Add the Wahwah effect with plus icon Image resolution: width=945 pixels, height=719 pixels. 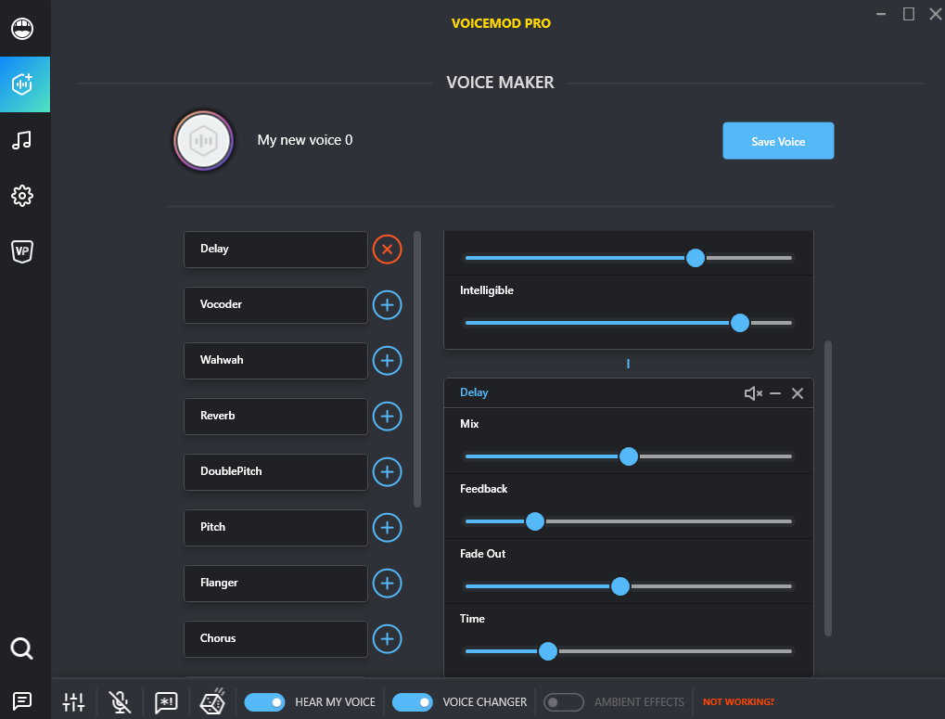tap(387, 360)
